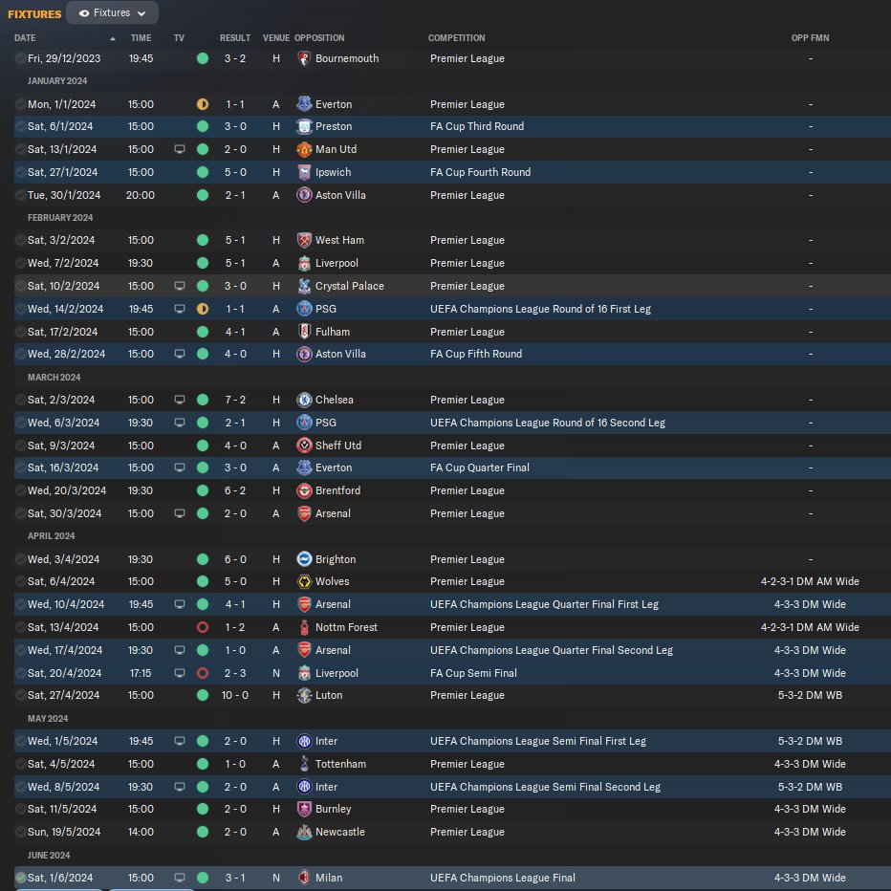Open Liverpool team page from 7/2/2024 row
The height and width of the screenshot is (891, 891).
pos(337,263)
